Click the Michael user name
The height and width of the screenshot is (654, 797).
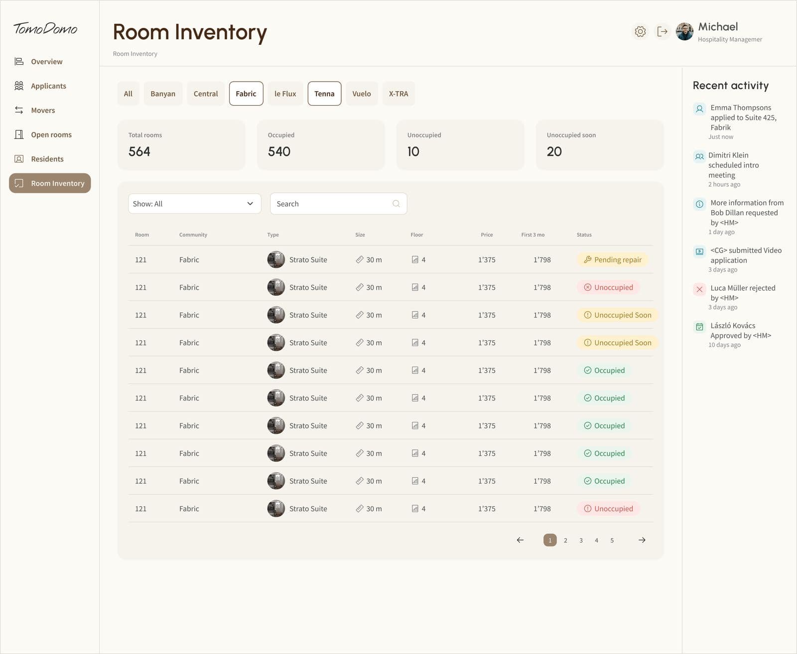(718, 27)
